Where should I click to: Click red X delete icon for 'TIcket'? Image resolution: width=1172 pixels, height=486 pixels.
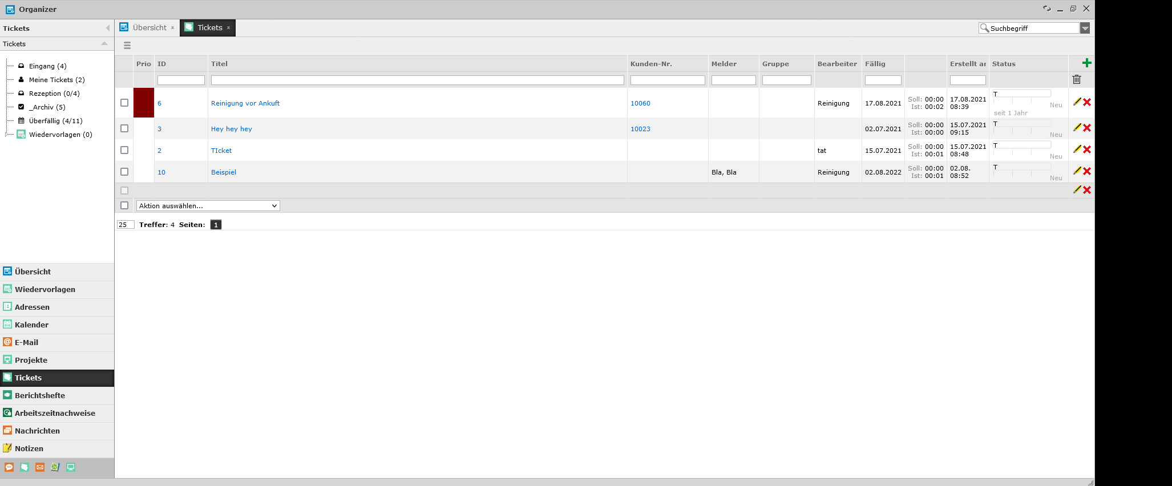pyautogui.click(x=1087, y=149)
